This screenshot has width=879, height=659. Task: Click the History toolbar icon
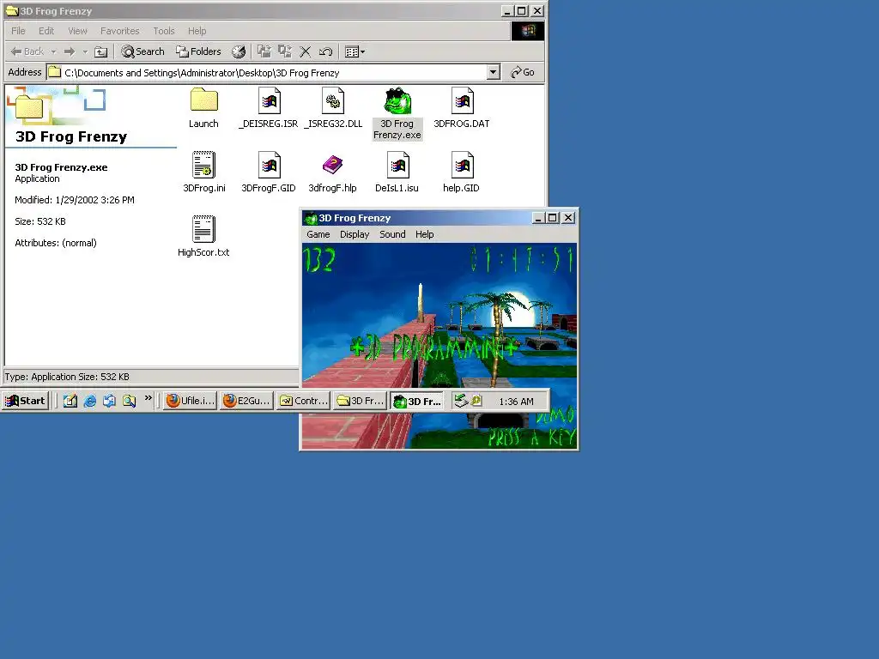(239, 51)
